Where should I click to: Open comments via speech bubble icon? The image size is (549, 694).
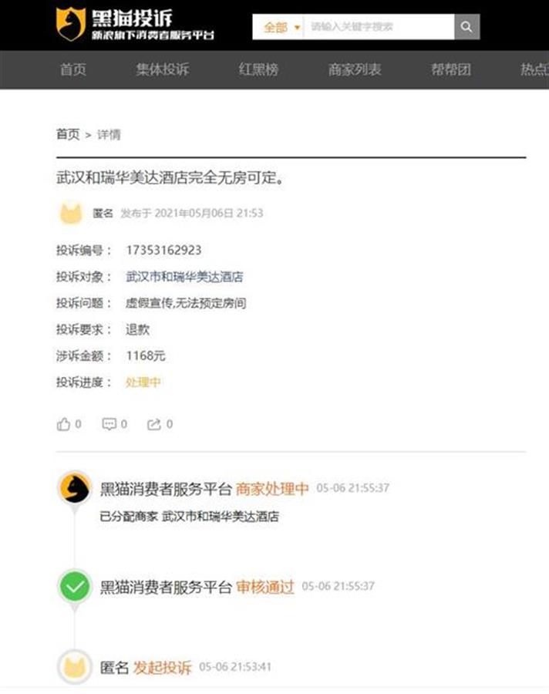click(x=109, y=424)
